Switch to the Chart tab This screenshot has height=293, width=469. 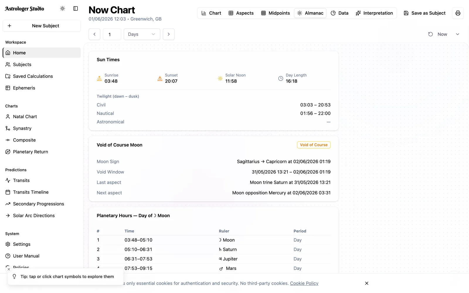(x=211, y=13)
